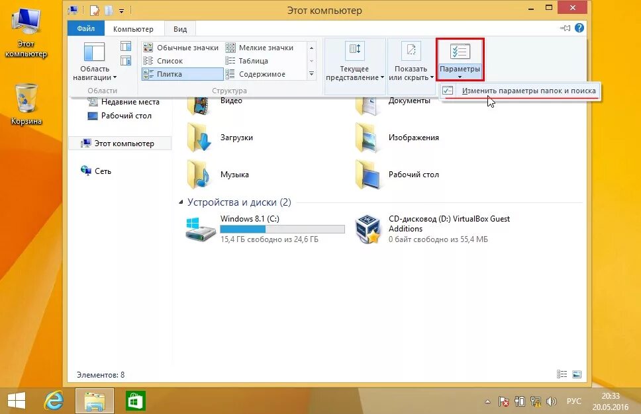Select Плитка layout
Viewport: 641px width, 414px height.
coord(182,74)
